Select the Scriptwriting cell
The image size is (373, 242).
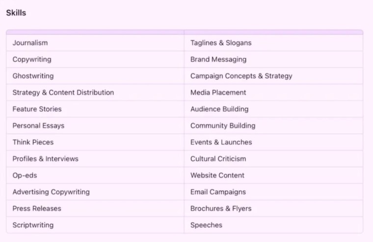(95, 225)
